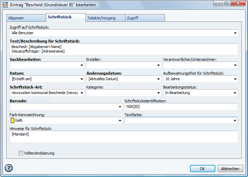This screenshot has width=248, height=177.
Task: Click the Schriftstückidentifikation input field
Action: click(181, 107)
